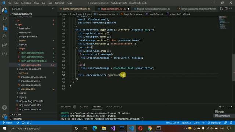Switch to home.component.html tab
Image resolution: width=235 pixels, height=132 pixels.
tap(75, 9)
